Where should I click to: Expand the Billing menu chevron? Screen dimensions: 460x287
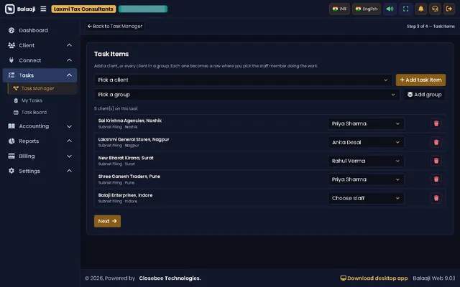[x=69, y=156]
